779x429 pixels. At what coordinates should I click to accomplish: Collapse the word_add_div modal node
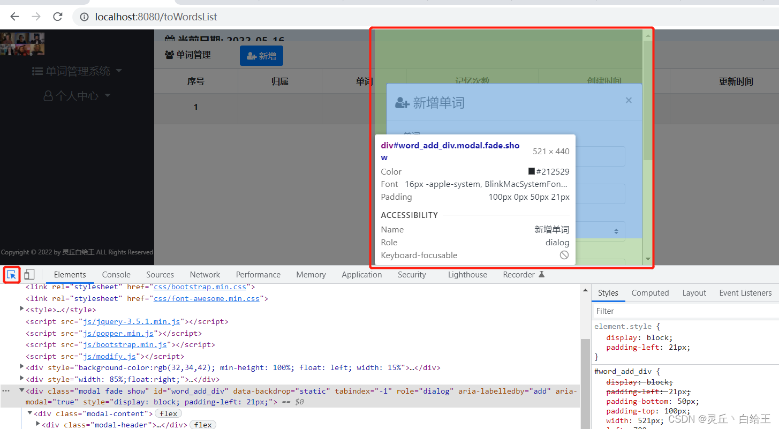pos(22,390)
